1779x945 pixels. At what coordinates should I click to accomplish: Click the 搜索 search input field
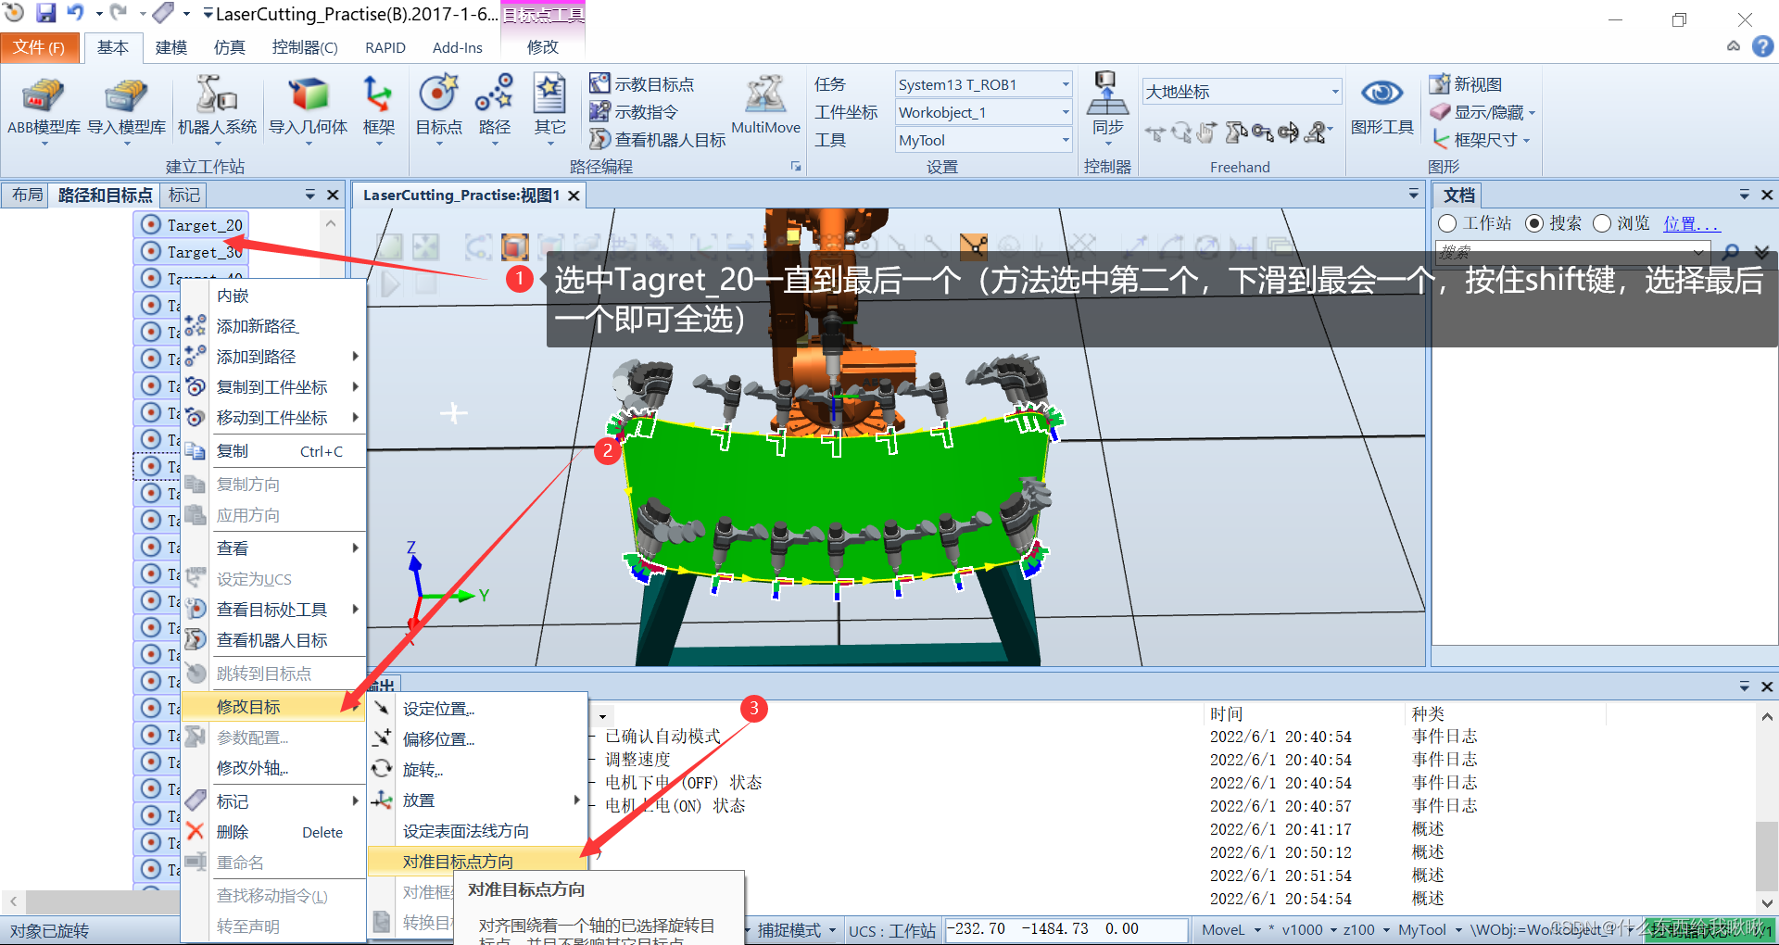(1572, 252)
